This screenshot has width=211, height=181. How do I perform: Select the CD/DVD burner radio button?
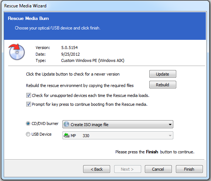coord(28,123)
